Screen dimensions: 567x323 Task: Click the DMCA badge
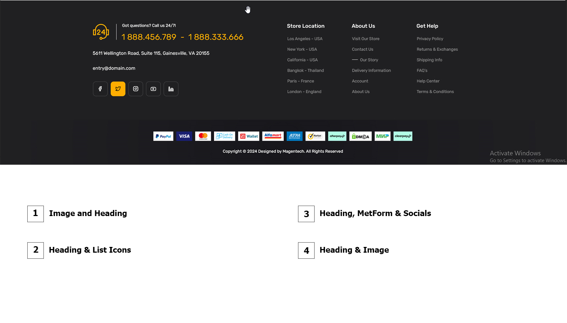coord(360,136)
